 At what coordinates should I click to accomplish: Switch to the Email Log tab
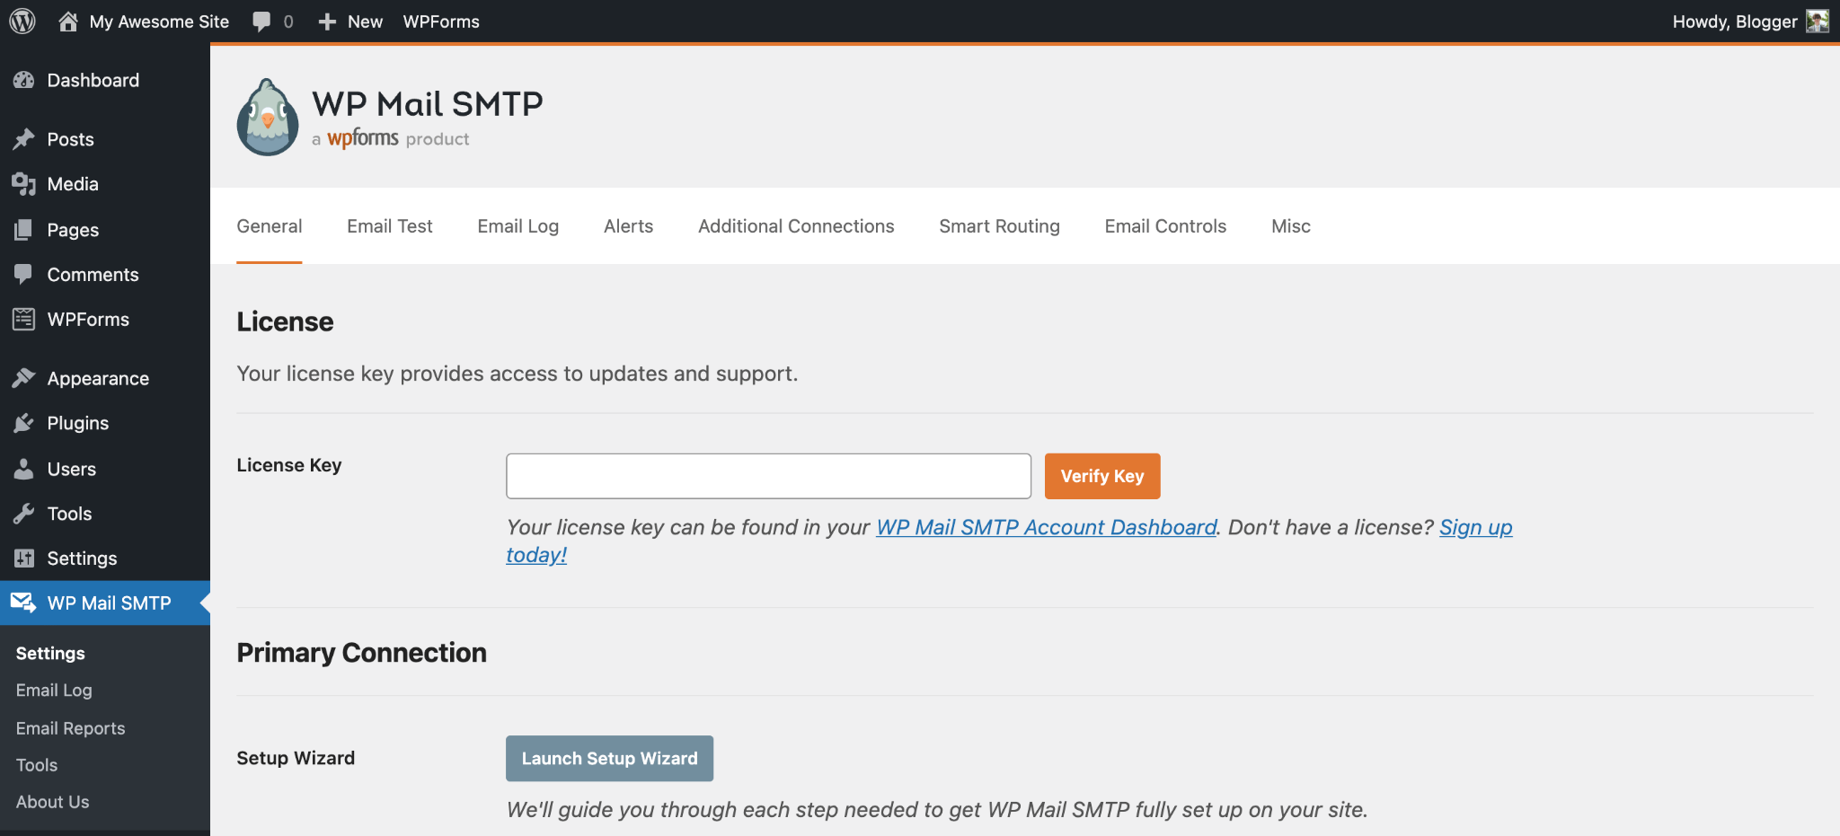pos(518,226)
